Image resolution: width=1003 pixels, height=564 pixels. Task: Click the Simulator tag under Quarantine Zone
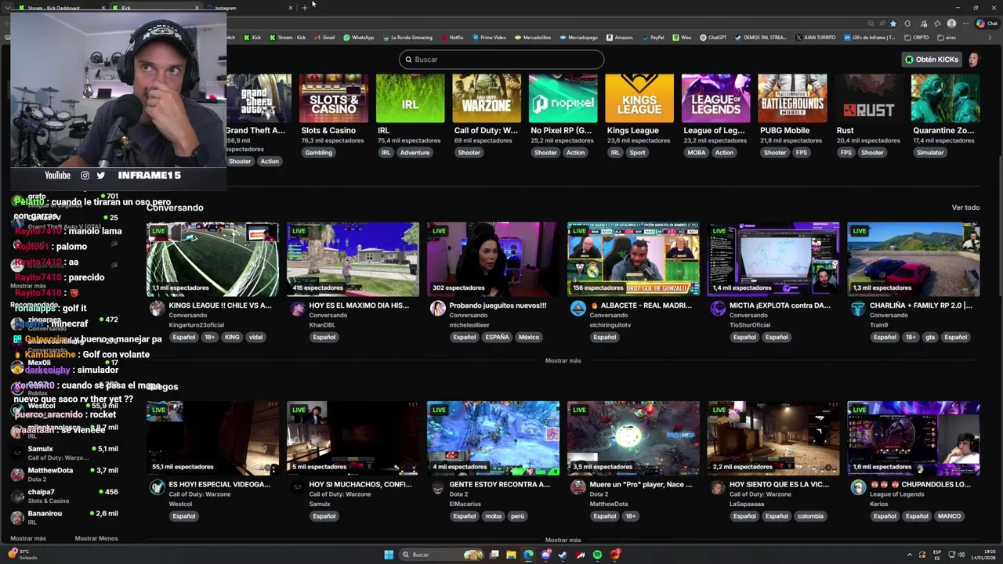pos(930,153)
